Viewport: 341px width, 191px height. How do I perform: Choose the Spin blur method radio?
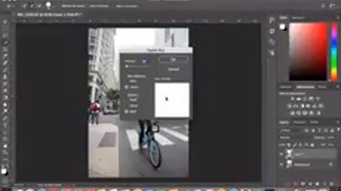coord(127,81)
